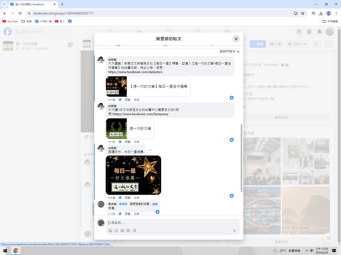Bookmark this page with the star icon

pyautogui.click(x=302, y=13)
